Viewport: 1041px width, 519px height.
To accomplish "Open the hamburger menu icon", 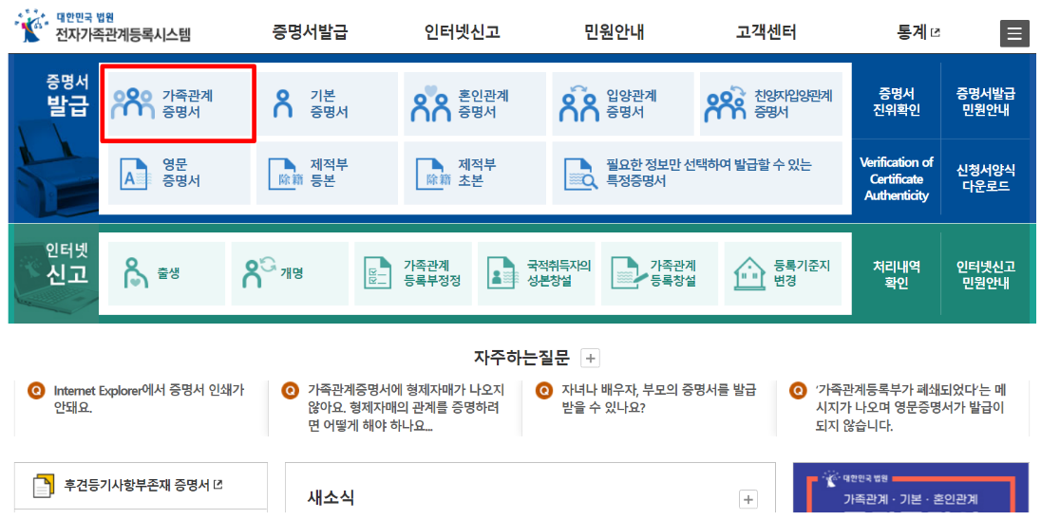I will tap(1014, 34).
